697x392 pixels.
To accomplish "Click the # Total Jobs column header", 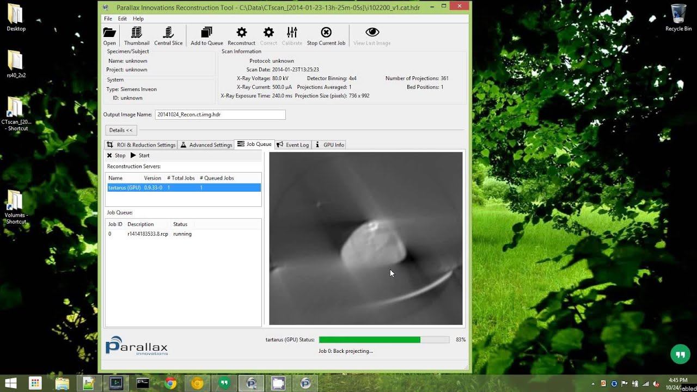I will [181, 178].
